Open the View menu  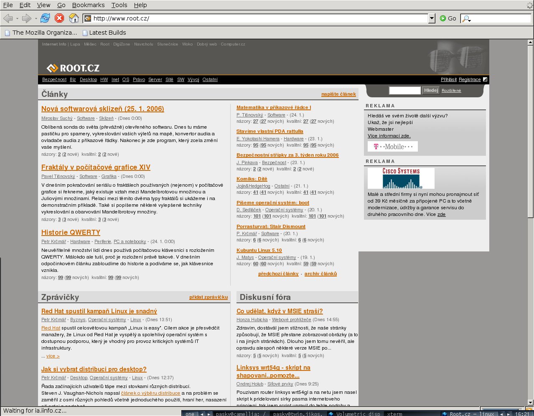(x=43, y=5)
